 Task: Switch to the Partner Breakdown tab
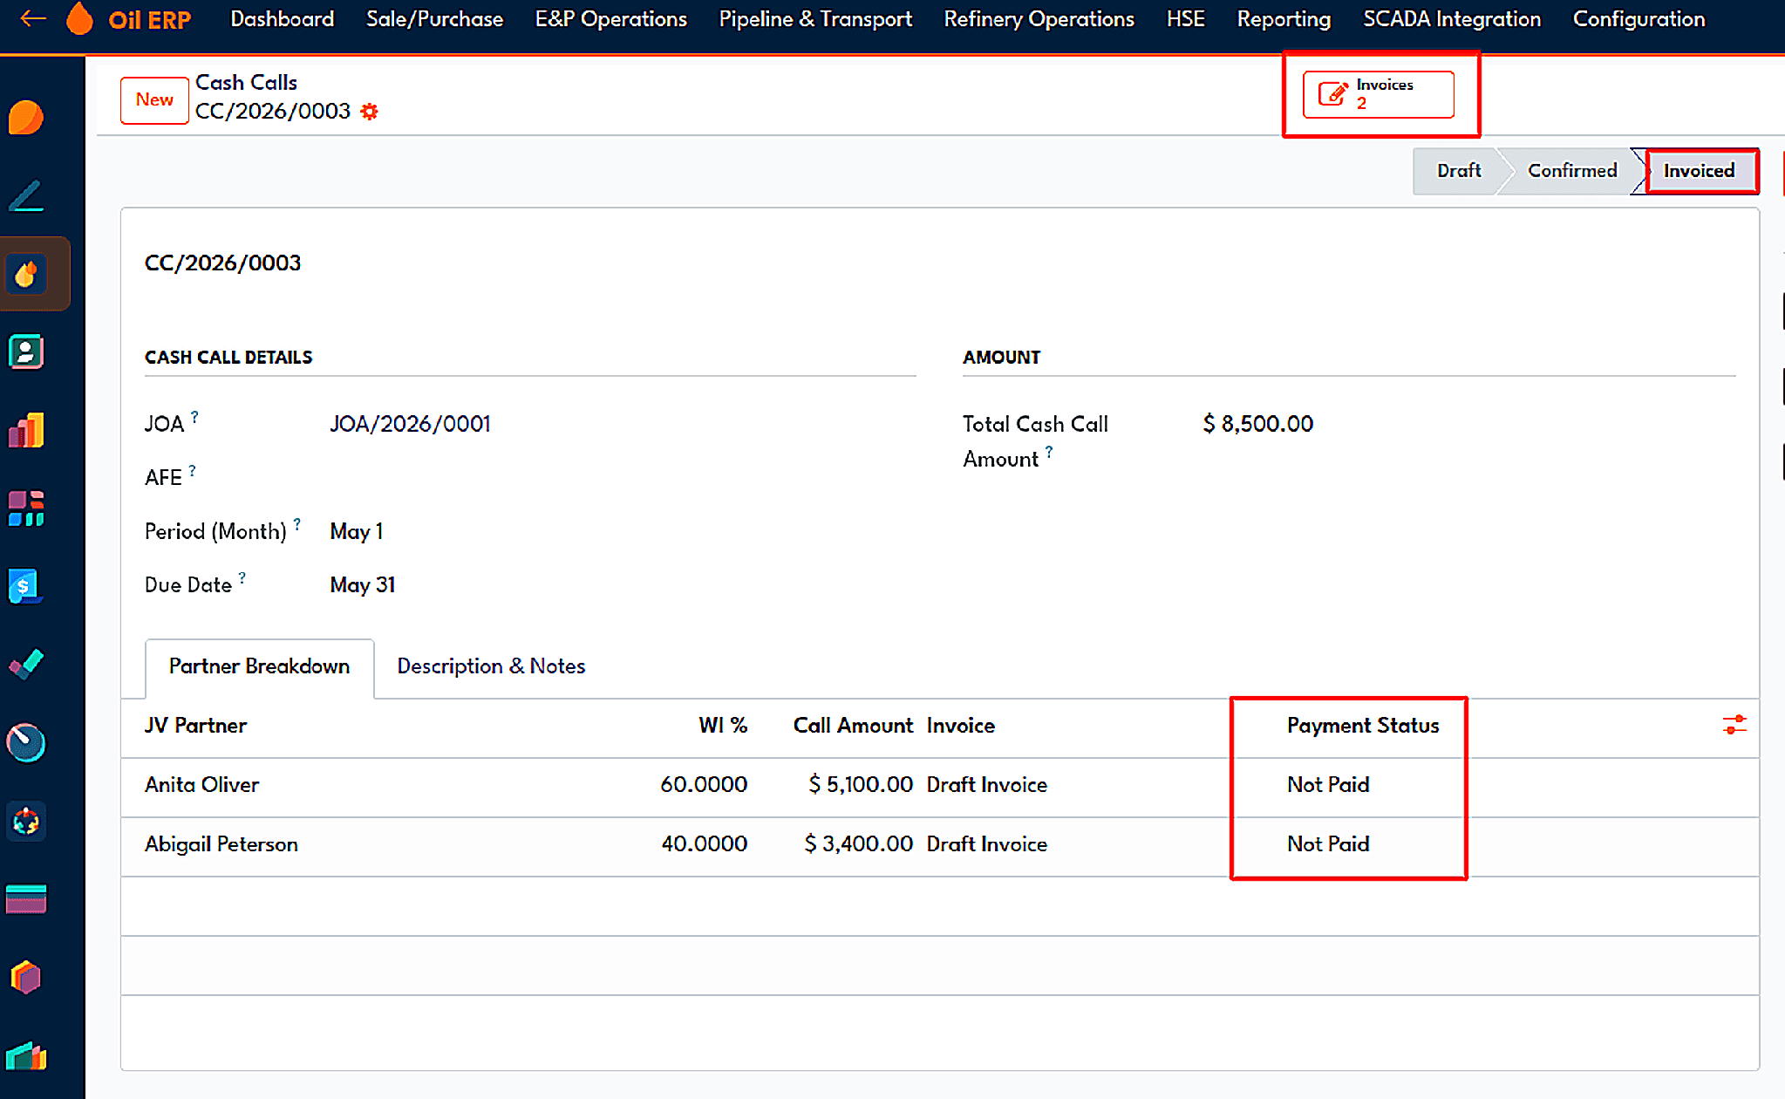pos(259,666)
